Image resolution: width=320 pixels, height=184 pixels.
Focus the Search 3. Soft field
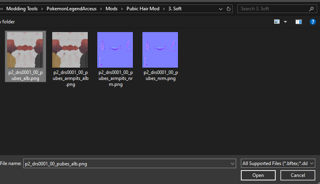tap(276, 9)
